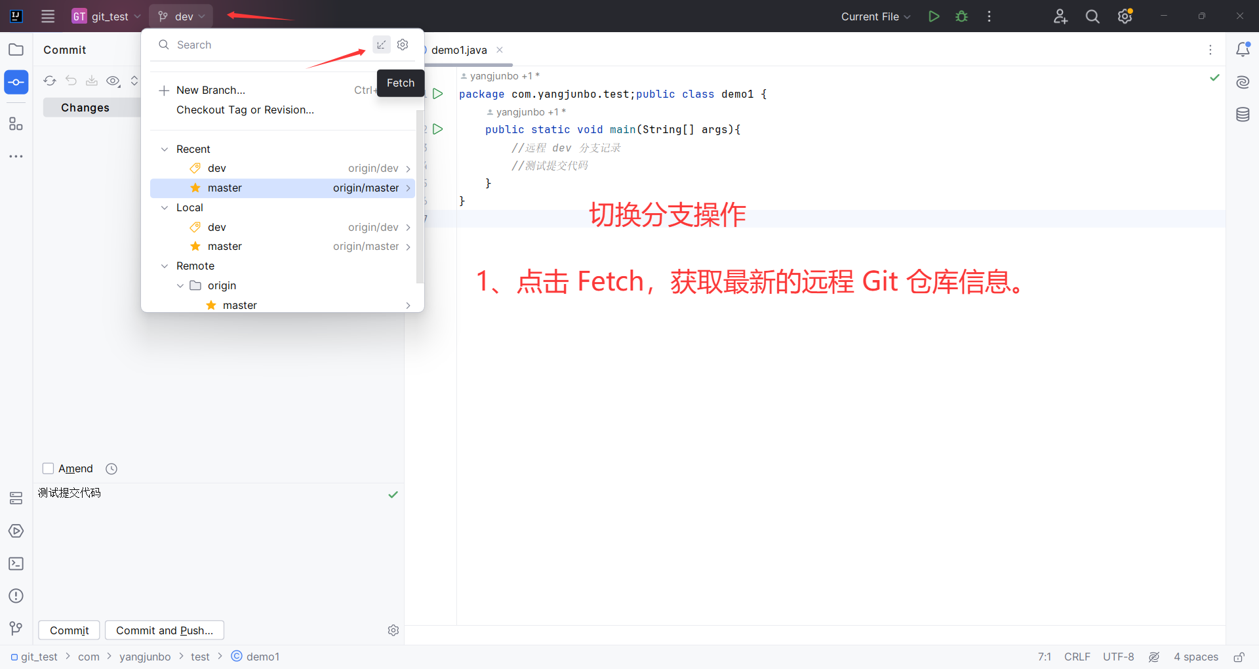Screen dimensions: 1259x669
Task: Switch to the demo1.java editor tab
Action: click(x=461, y=49)
